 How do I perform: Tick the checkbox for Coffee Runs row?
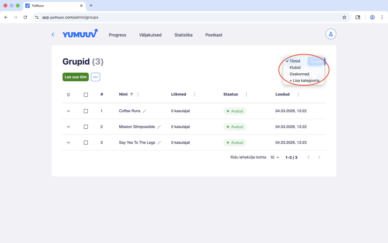pos(86,111)
